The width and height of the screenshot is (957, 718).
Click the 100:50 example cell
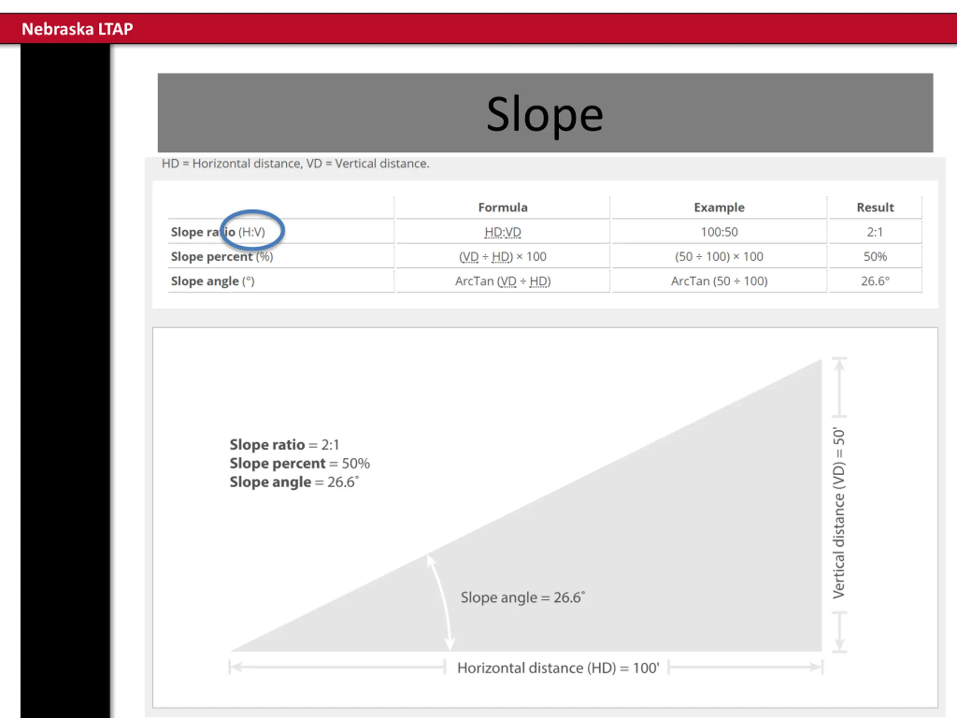pos(719,232)
